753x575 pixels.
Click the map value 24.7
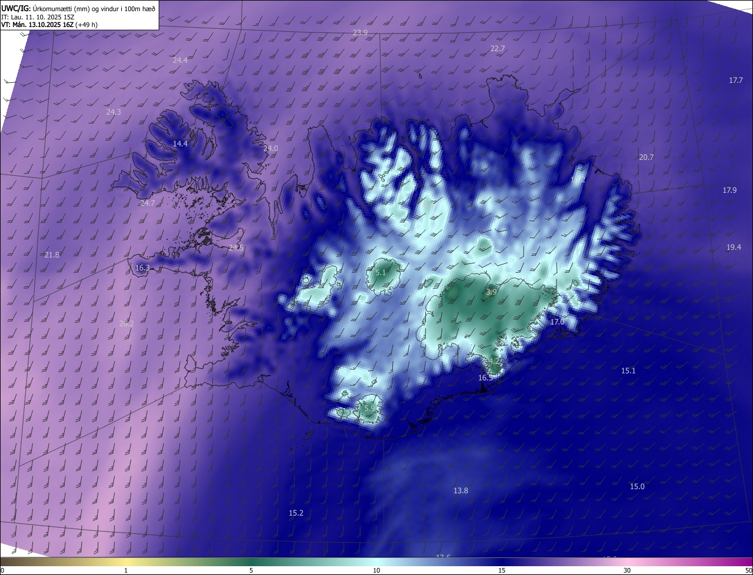tap(147, 203)
